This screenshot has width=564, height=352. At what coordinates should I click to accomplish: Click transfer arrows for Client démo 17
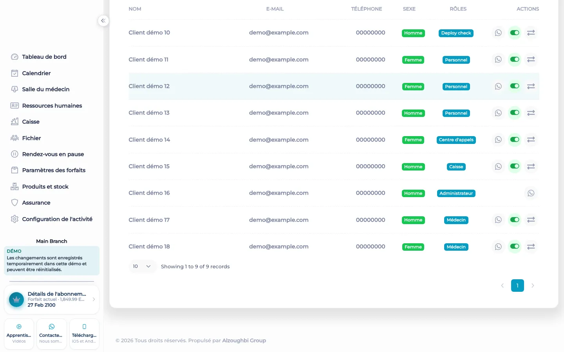pyautogui.click(x=531, y=220)
